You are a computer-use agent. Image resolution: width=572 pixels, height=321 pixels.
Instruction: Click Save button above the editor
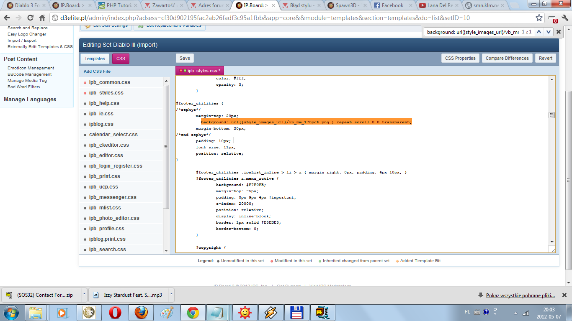click(x=185, y=59)
